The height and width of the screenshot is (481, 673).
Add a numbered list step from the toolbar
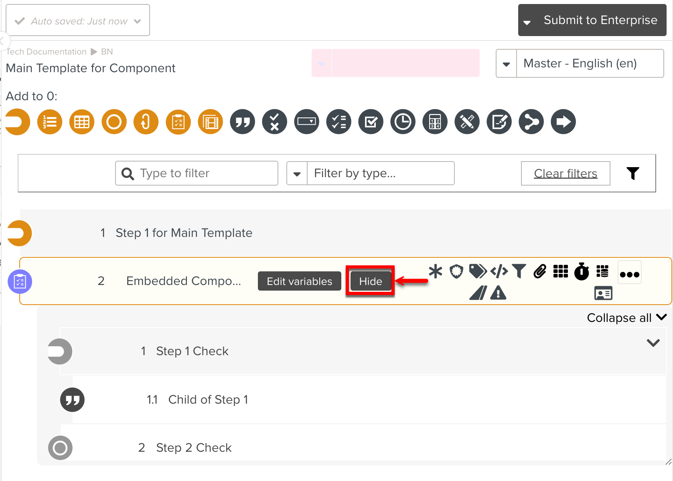click(50, 122)
